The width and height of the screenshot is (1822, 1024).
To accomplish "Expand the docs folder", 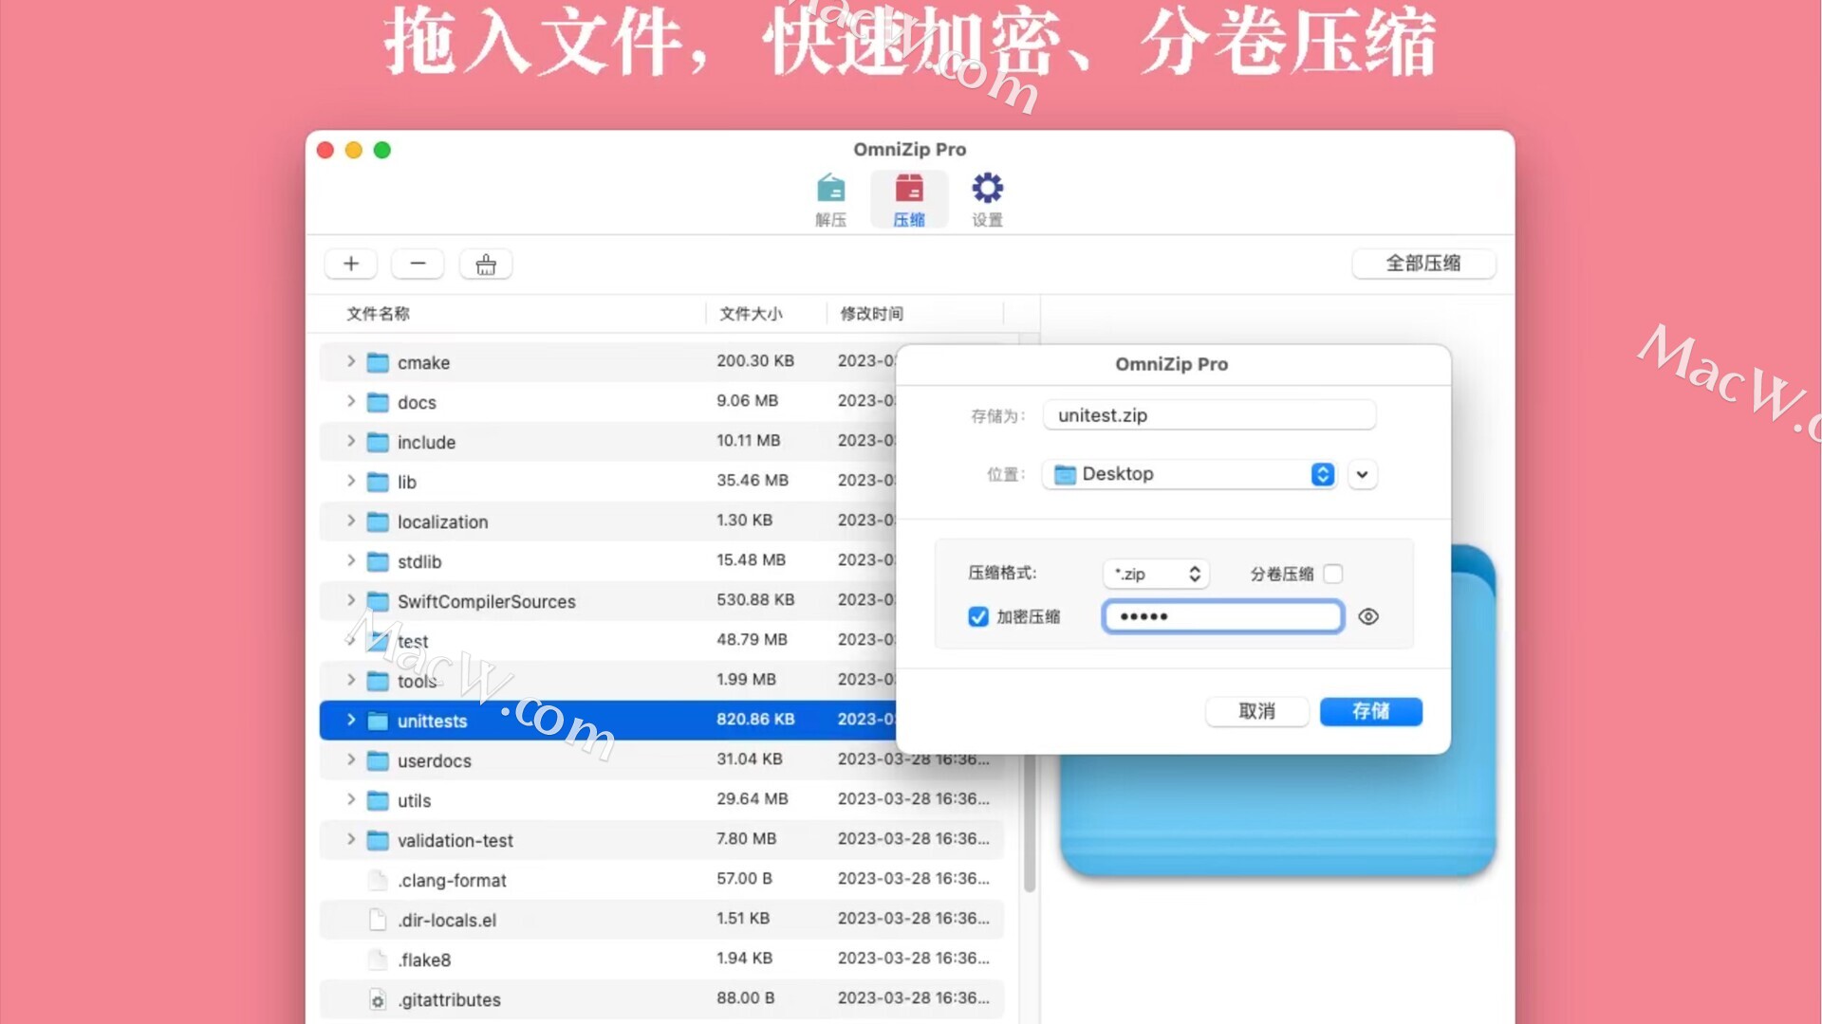I will 351,401.
